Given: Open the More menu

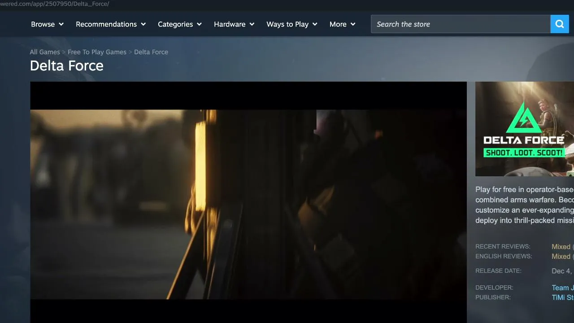Looking at the screenshot, I should [343, 24].
